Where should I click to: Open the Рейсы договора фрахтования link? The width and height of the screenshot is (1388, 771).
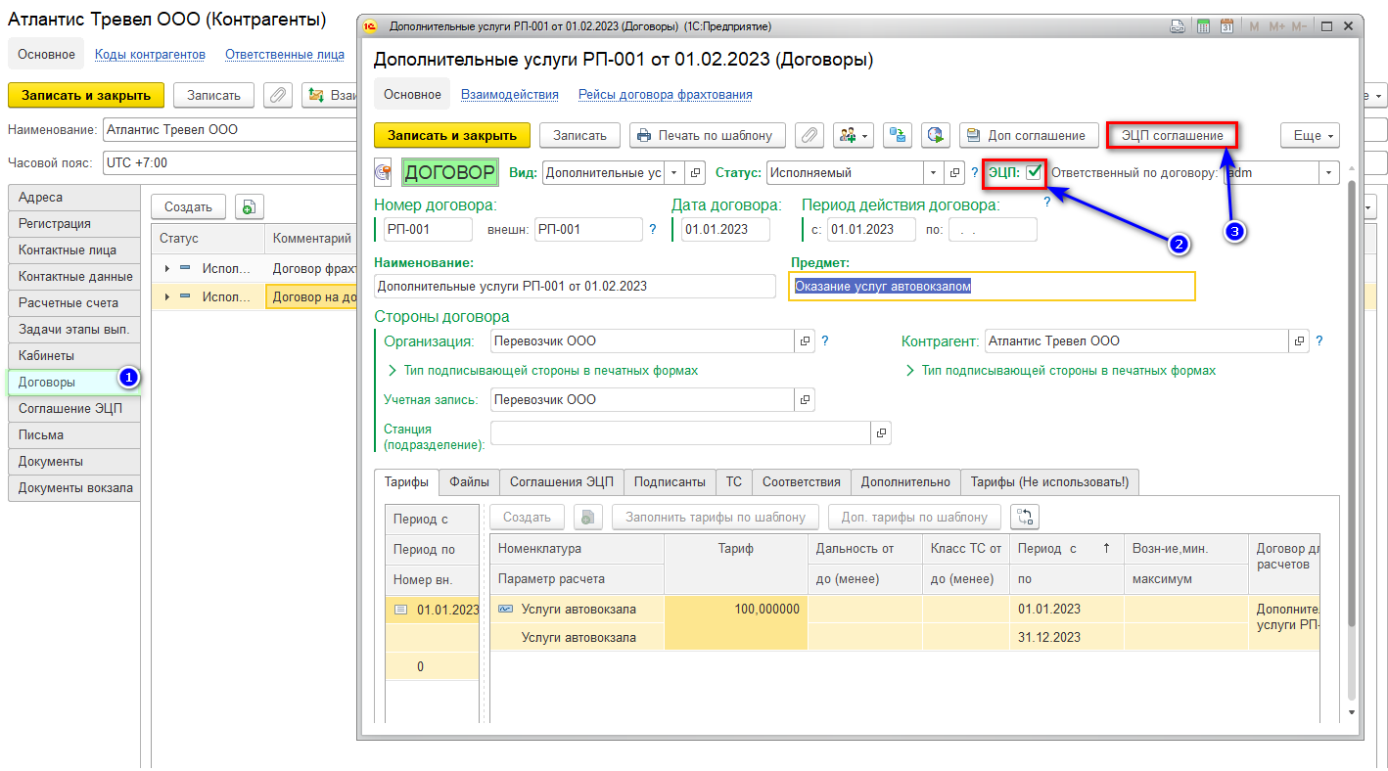pyautogui.click(x=665, y=95)
